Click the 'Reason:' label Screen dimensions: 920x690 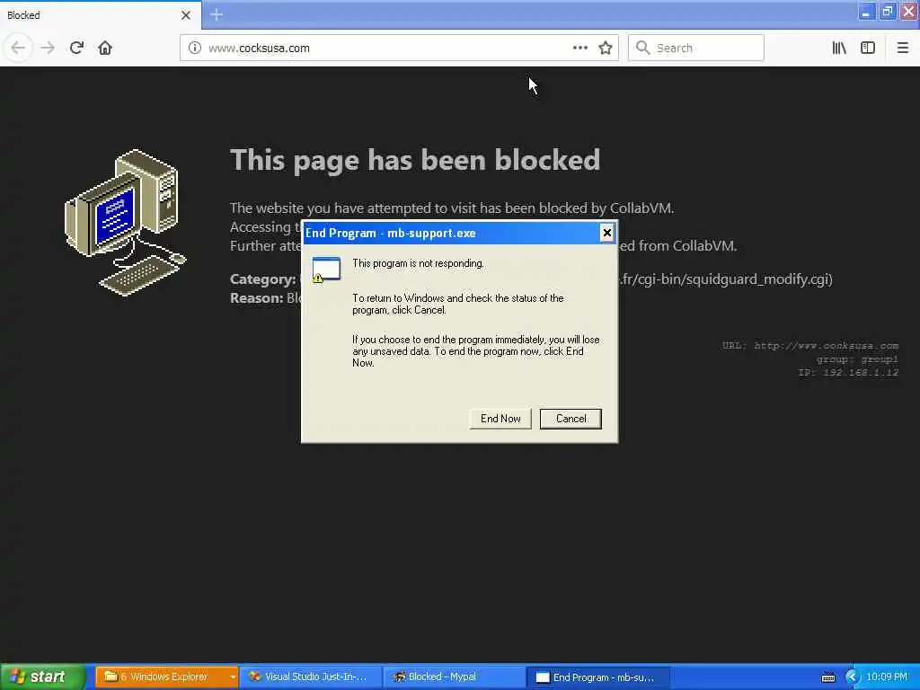(256, 298)
